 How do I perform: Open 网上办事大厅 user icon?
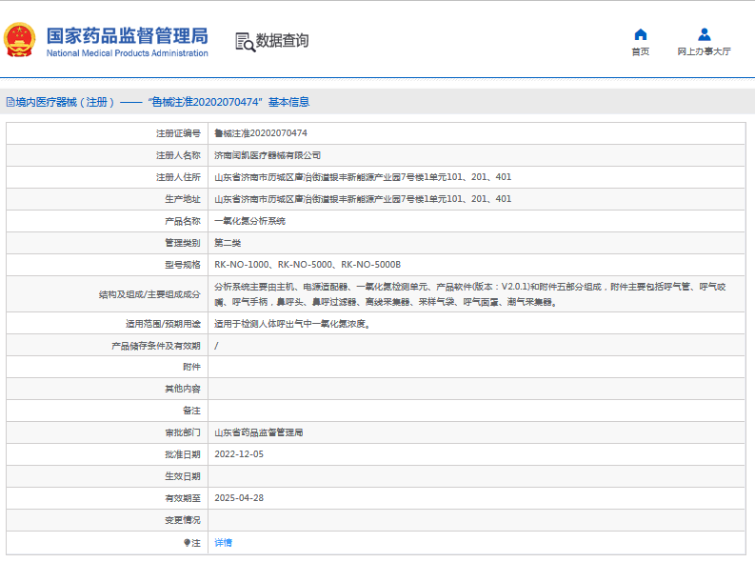[x=704, y=34]
